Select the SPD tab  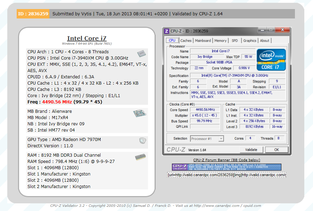(x=235, y=41)
